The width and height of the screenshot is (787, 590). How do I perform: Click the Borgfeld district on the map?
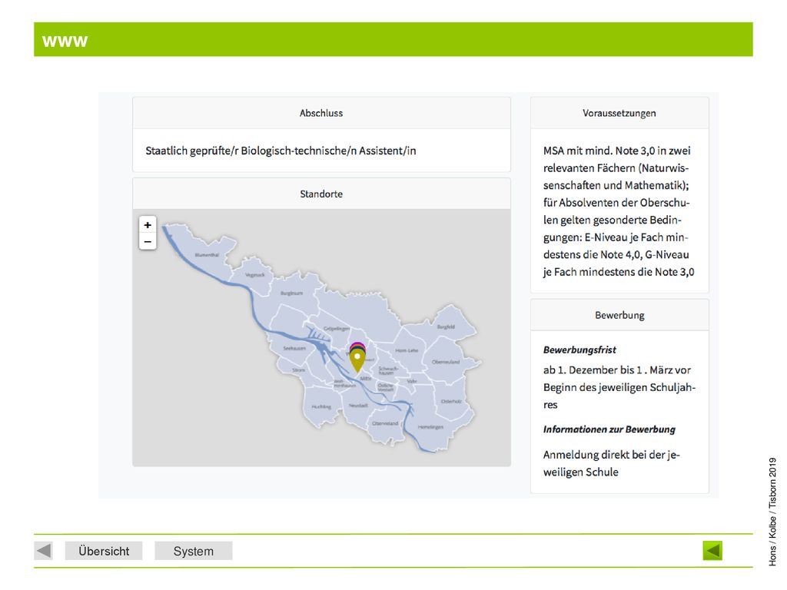tap(446, 326)
